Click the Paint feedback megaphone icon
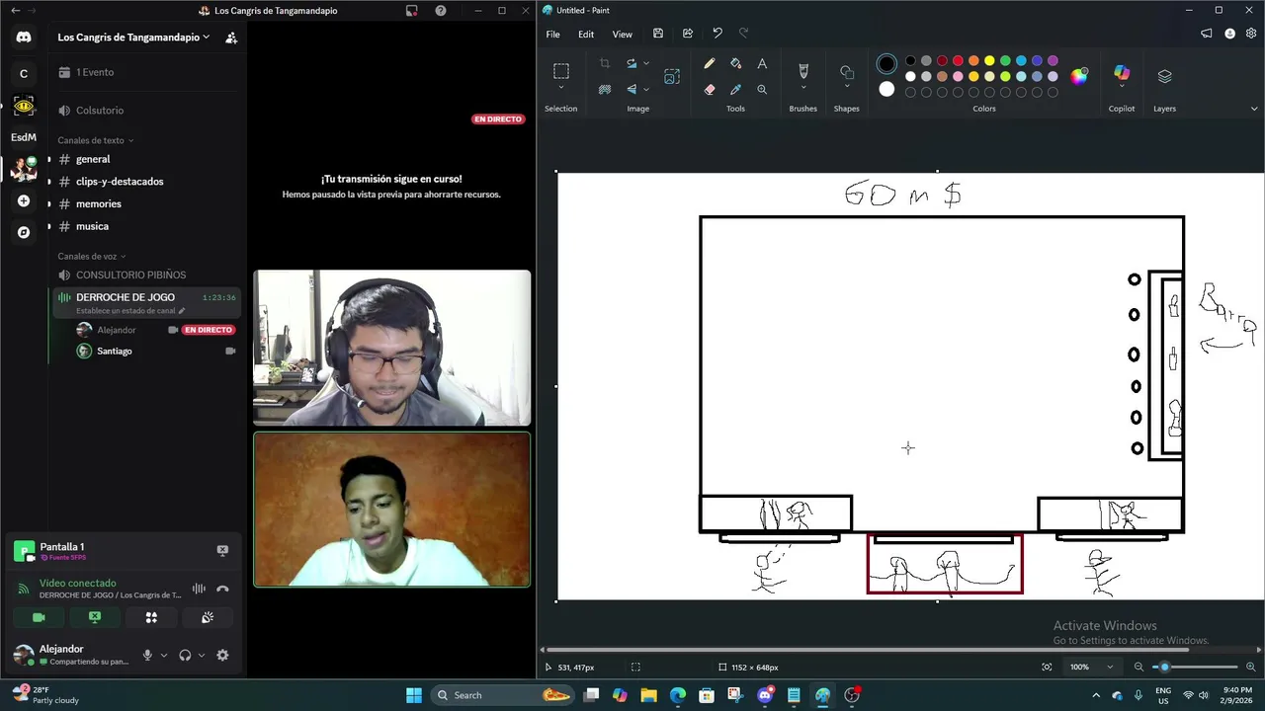Image resolution: width=1265 pixels, height=711 pixels. (1207, 34)
